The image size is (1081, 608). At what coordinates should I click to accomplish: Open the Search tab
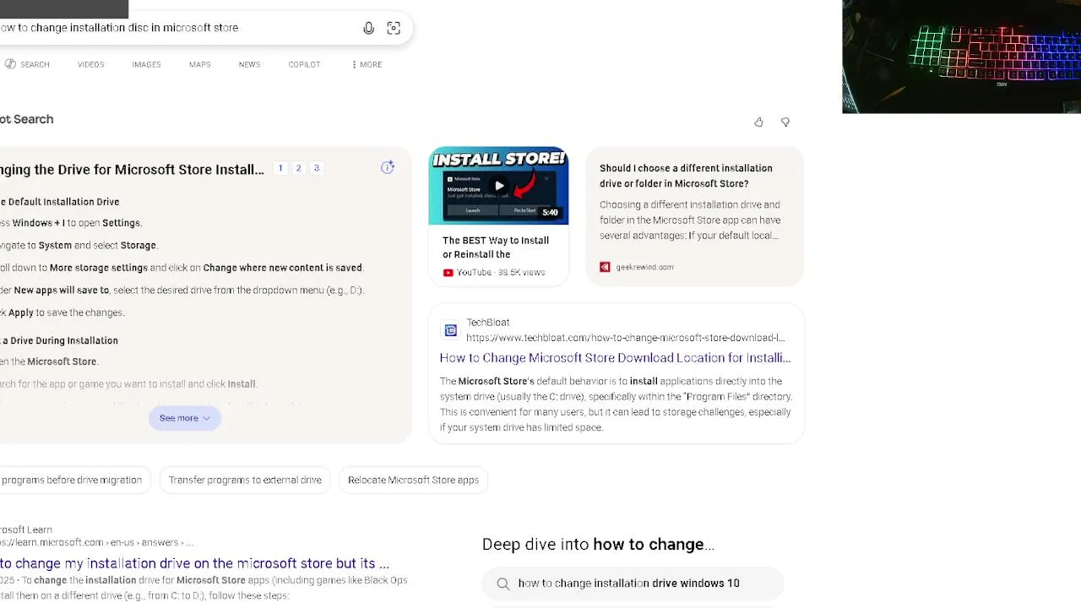tap(27, 64)
